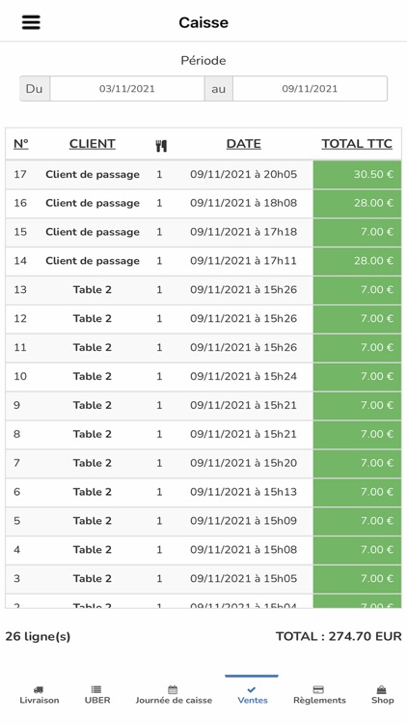Select the start date field 03/11/2021
Image resolution: width=407 pixels, height=725 pixels.
[127, 89]
